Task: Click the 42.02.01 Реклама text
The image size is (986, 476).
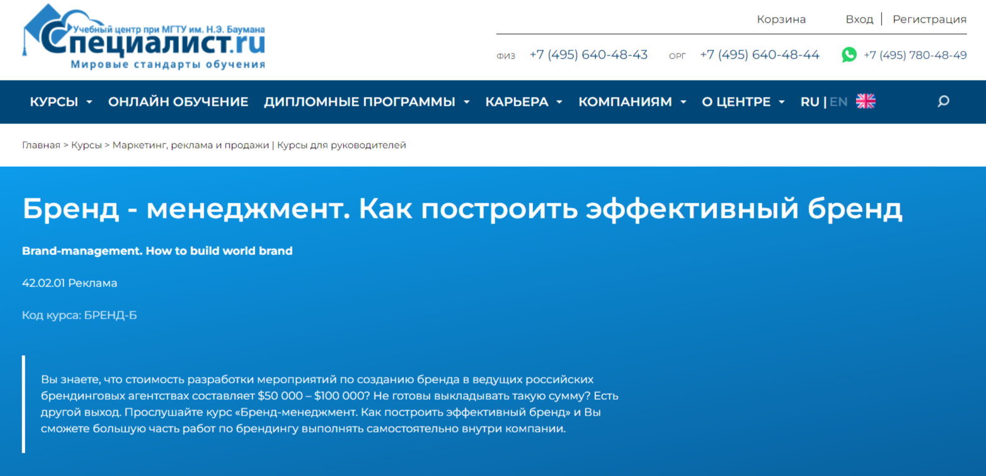Action: (x=69, y=283)
